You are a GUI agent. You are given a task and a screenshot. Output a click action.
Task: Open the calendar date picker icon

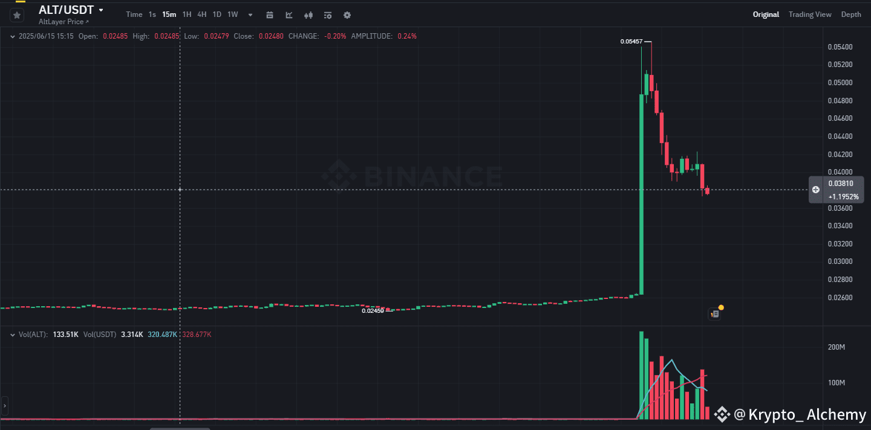[x=270, y=15]
